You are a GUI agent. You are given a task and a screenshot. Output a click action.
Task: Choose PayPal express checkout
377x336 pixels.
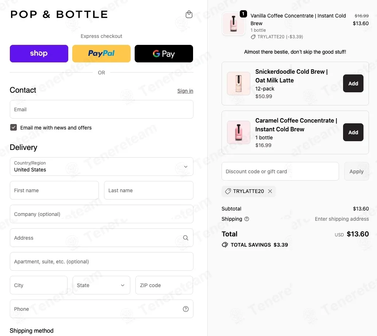[x=101, y=54]
